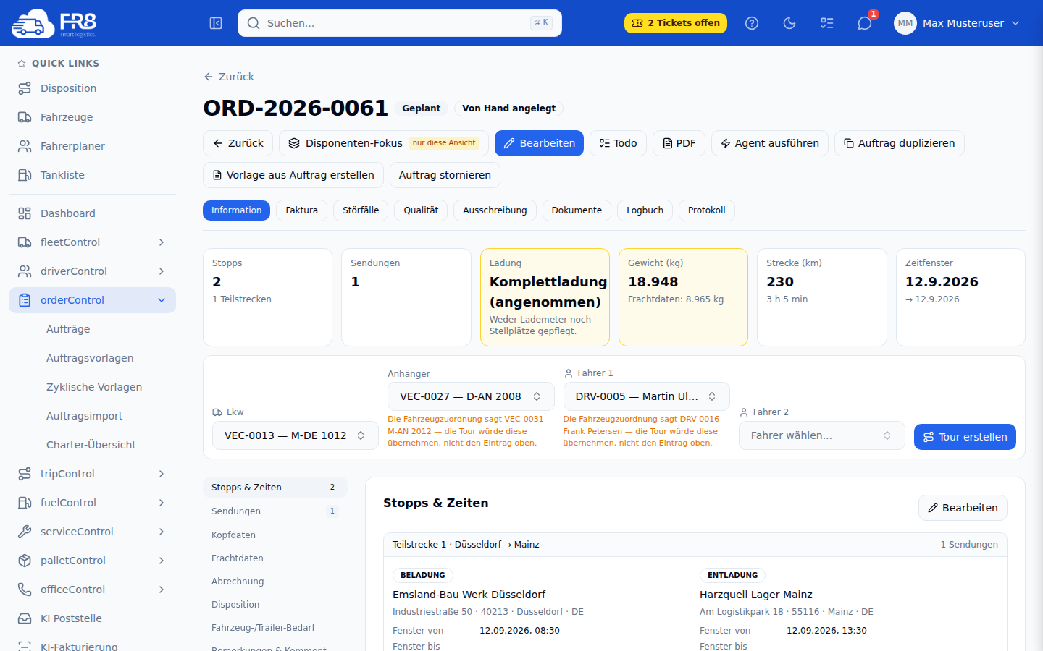
Task: Click the FR8 logo in the sidebar
Action: (x=54, y=23)
